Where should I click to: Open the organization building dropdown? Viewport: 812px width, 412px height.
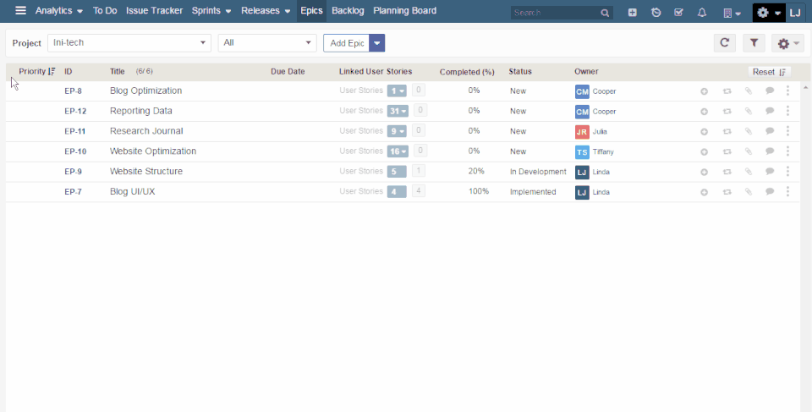coord(732,14)
